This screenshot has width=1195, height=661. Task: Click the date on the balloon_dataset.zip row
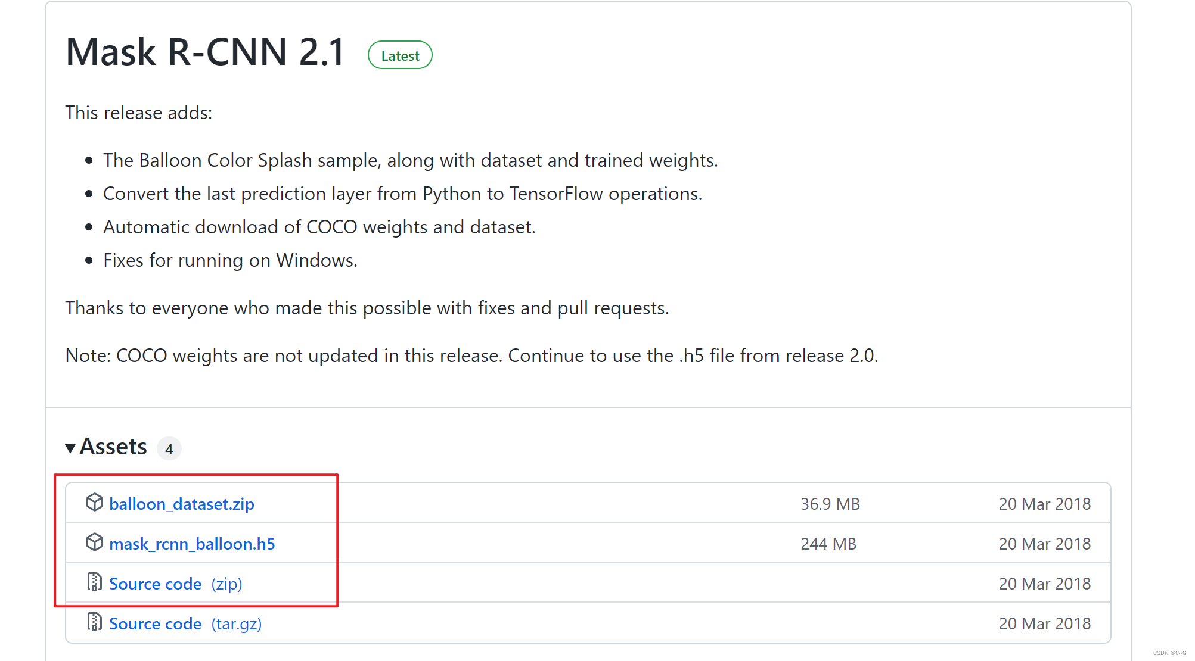1044,504
